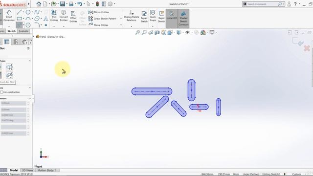Select the Point sketch tool
313x176 pixels.
(x=45, y=25)
